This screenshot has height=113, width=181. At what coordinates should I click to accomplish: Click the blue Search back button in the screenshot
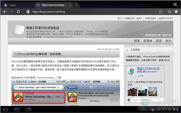click(72, 87)
